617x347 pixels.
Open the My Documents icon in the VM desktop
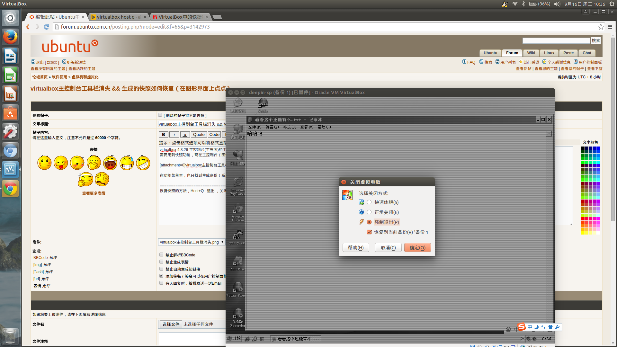coord(238,105)
